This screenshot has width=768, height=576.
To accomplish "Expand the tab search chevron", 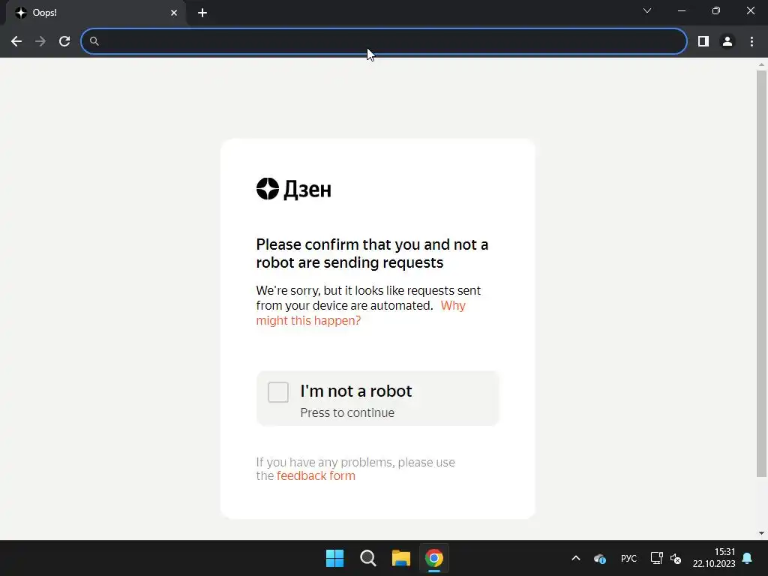I will coord(647,10).
